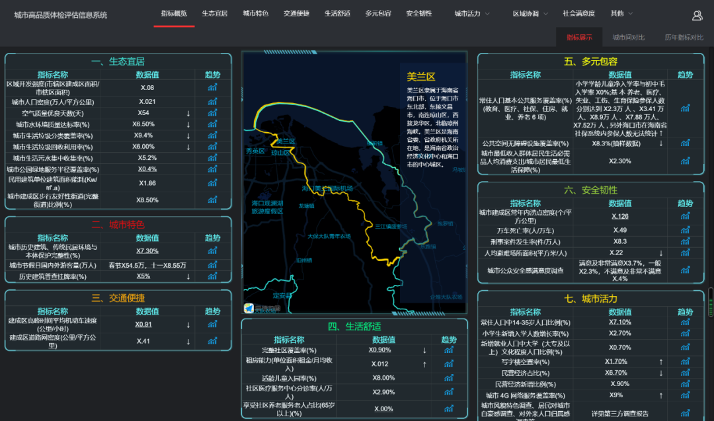Viewport: 714px width, 421px height.
Task: Click the 一、生态宜居 panel heading
Action: pyautogui.click(x=118, y=61)
